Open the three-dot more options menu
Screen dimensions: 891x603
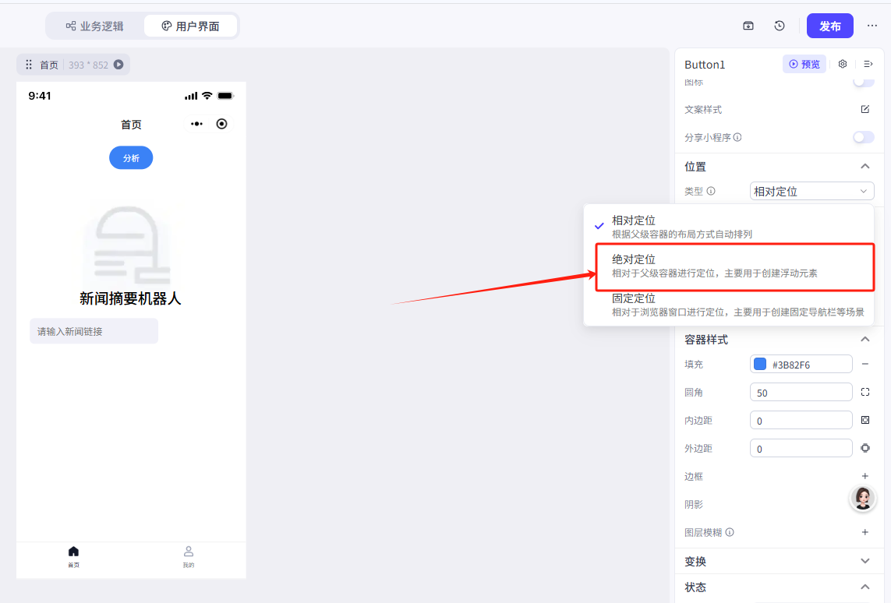(x=872, y=26)
